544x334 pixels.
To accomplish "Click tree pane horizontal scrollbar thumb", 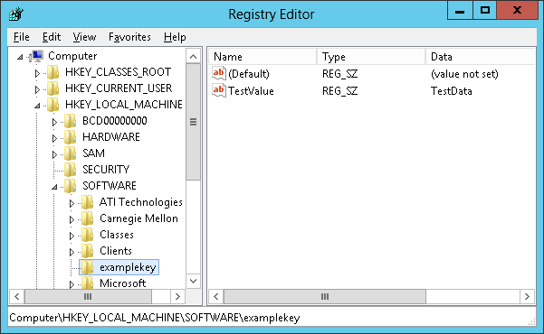I will tap(88, 297).
